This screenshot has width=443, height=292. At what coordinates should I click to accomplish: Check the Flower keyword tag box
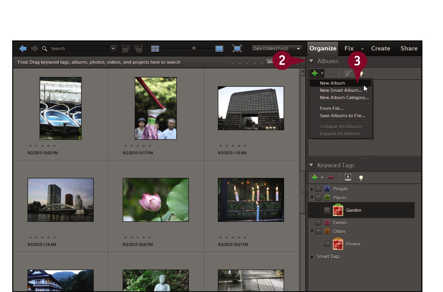pyautogui.click(x=327, y=244)
